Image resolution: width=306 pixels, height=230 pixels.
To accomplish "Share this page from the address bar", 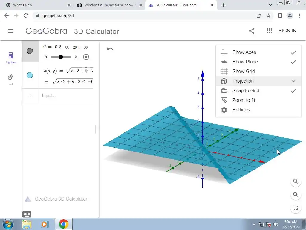I will (259, 16).
